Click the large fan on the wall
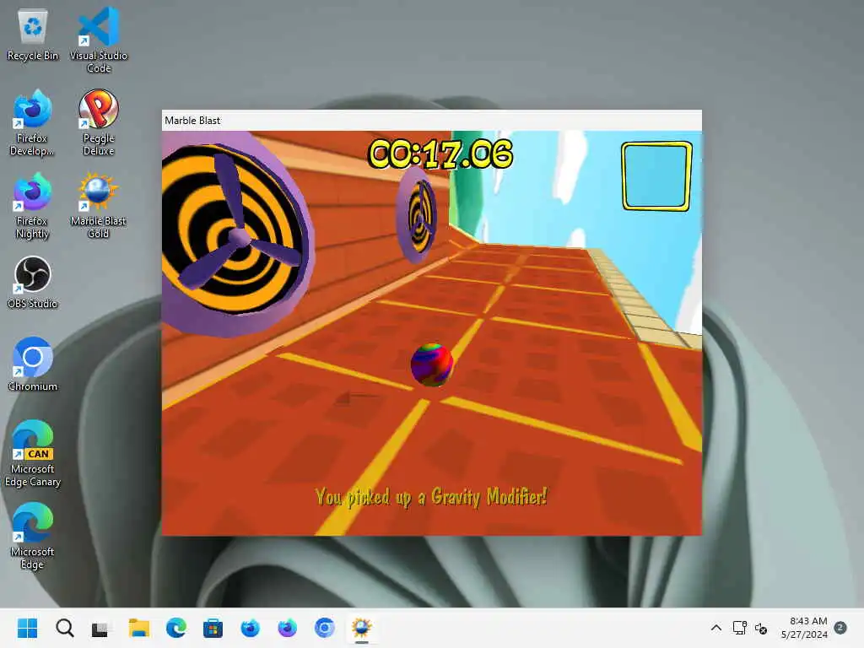Image resolution: width=864 pixels, height=648 pixels. 238,235
